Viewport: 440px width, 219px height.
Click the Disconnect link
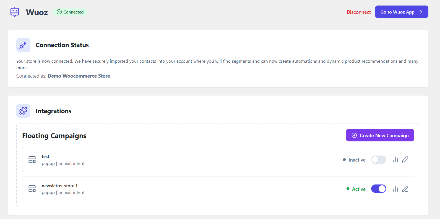(358, 12)
